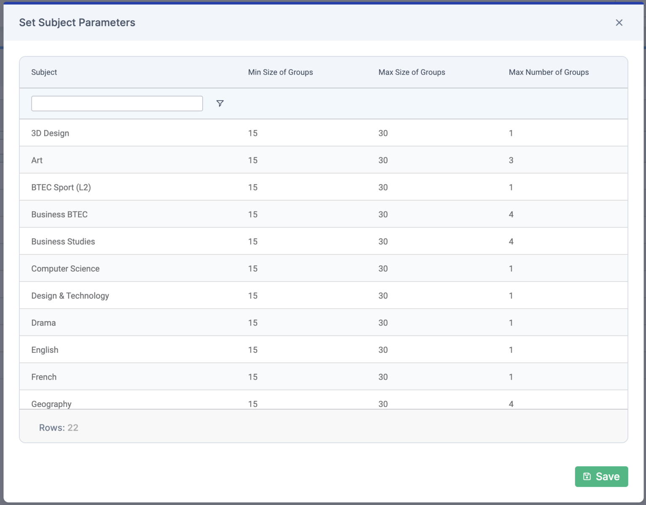Sort by Max Size of Groups header
This screenshot has height=505, width=646.
coord(411,72)
